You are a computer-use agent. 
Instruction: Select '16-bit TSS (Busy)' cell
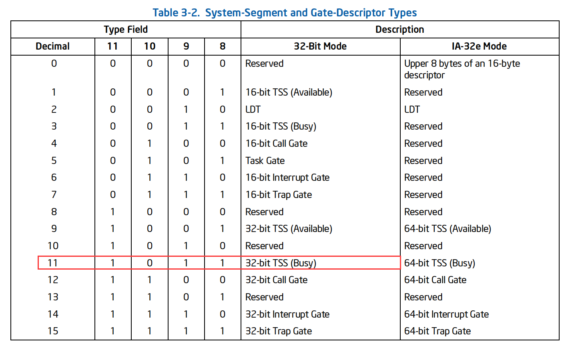(281, 126)
